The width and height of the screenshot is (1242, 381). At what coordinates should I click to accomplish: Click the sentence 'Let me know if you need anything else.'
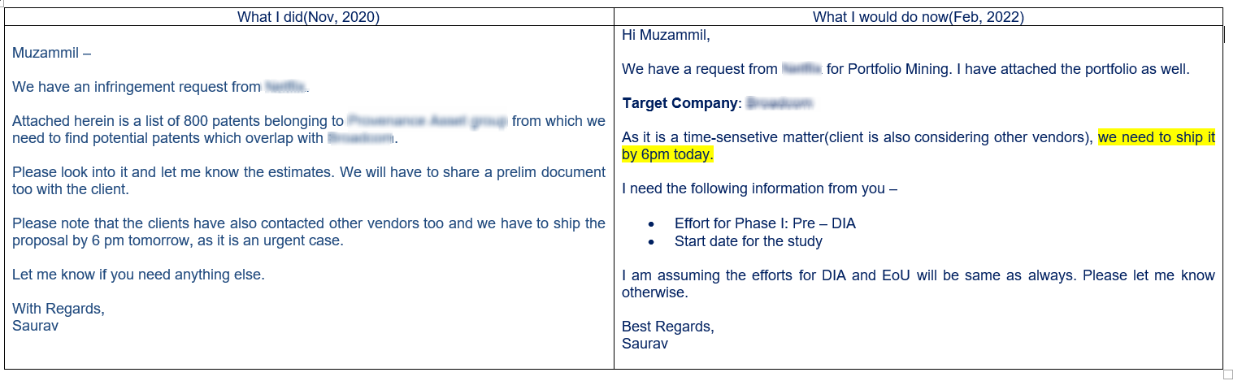tap(138, 275)
